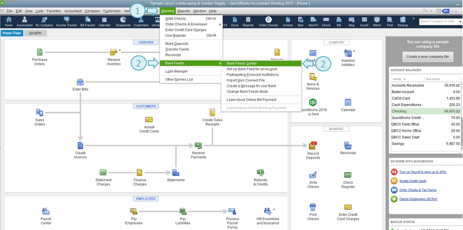The image size is (463, 230).
Task: Click the reminders 99+ badge
Action: coord(446,11)
